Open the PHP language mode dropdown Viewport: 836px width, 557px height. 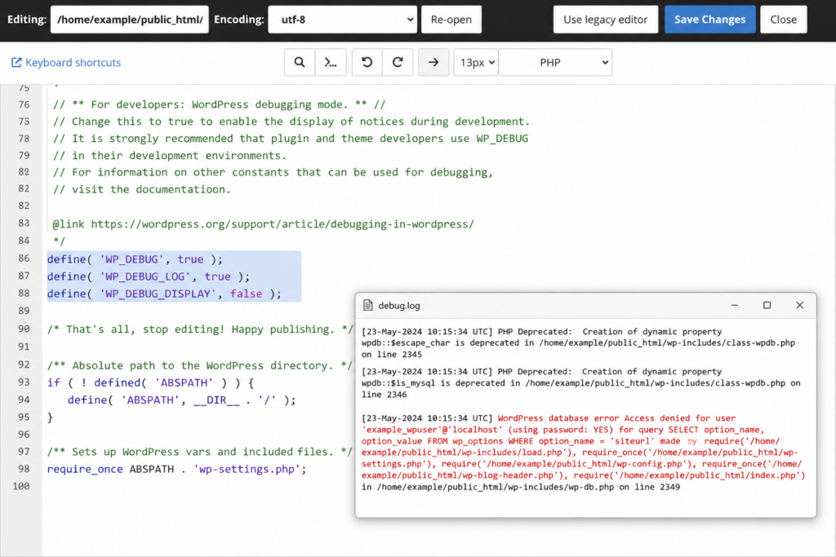(x=555, y=62)
